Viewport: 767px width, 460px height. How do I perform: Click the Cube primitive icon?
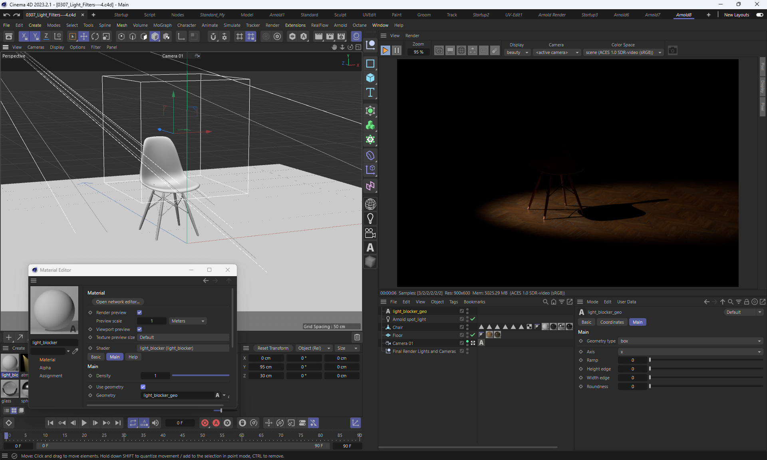370,78
